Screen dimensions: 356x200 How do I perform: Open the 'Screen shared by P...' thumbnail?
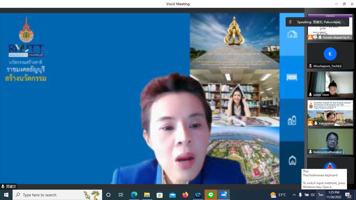coord(330,27)
